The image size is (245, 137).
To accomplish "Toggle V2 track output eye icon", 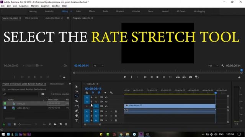I will click(106, 102).
